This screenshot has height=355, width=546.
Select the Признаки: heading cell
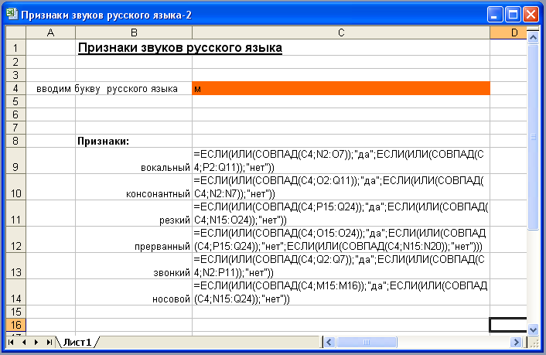click(134, 141)
